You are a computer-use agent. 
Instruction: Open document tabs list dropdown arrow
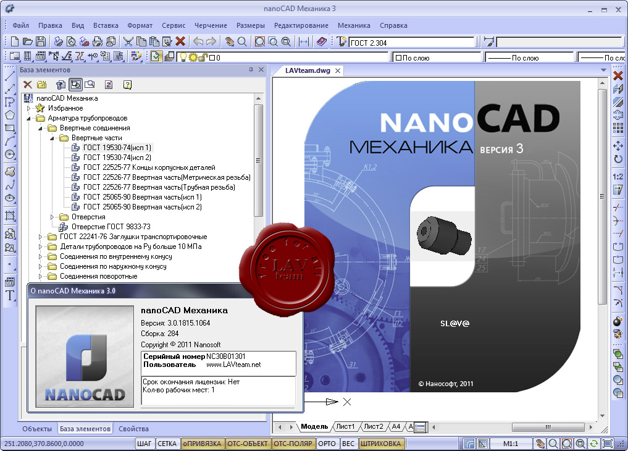603,70
